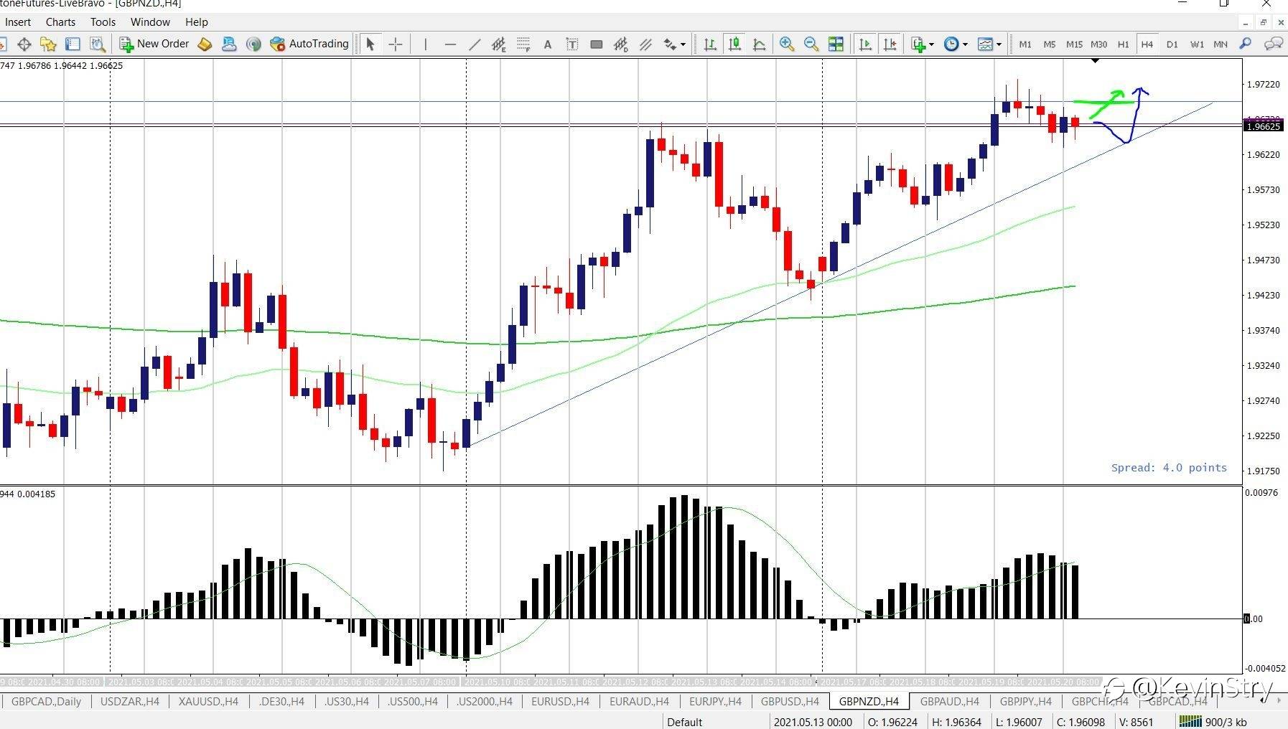
Task: Select the H4 timeframe button
Action: pos(1147,44)
